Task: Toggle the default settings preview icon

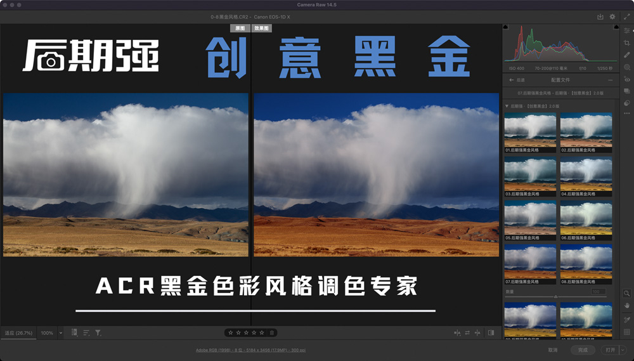Action: coord(491,332)
